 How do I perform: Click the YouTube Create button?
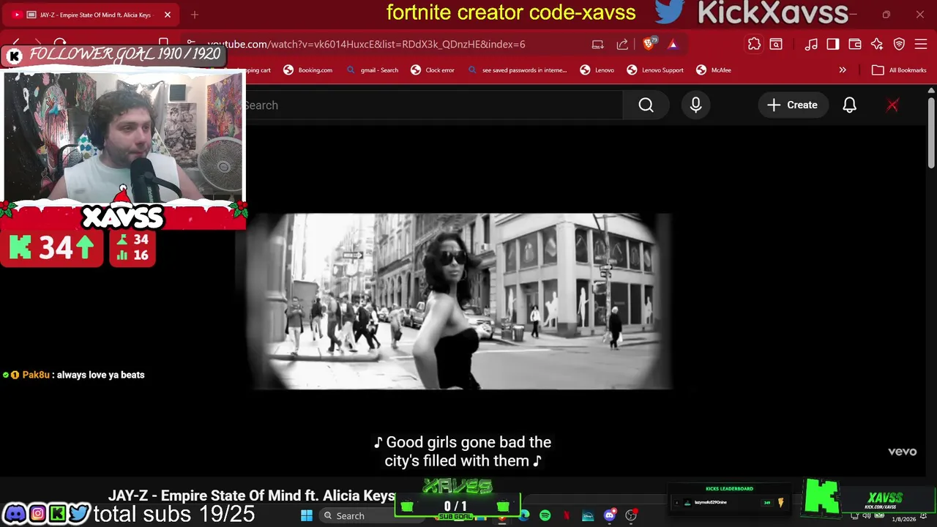pyautogui.click(x=792, y=105)
